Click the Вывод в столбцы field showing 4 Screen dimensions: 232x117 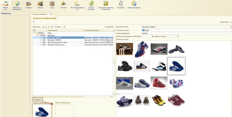point(173,36)
